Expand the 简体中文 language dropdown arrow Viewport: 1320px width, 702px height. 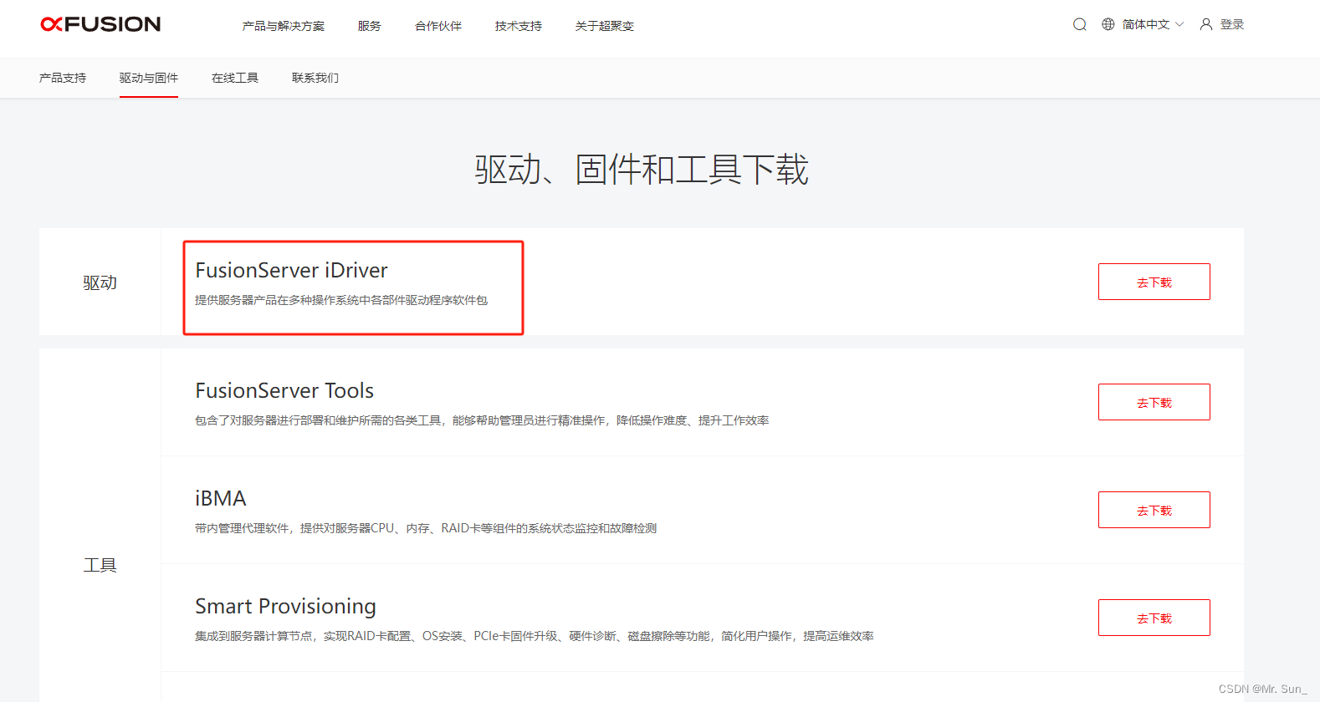pyautogui.click(x=1179, y=24)
